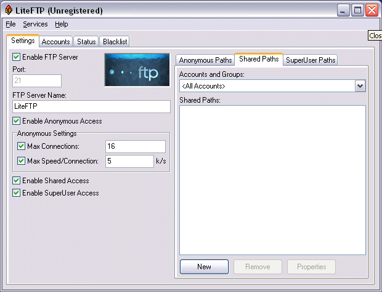The image size is (382, 292).
Task: Switch to the Accounts tab
Action: pos(55,42)
